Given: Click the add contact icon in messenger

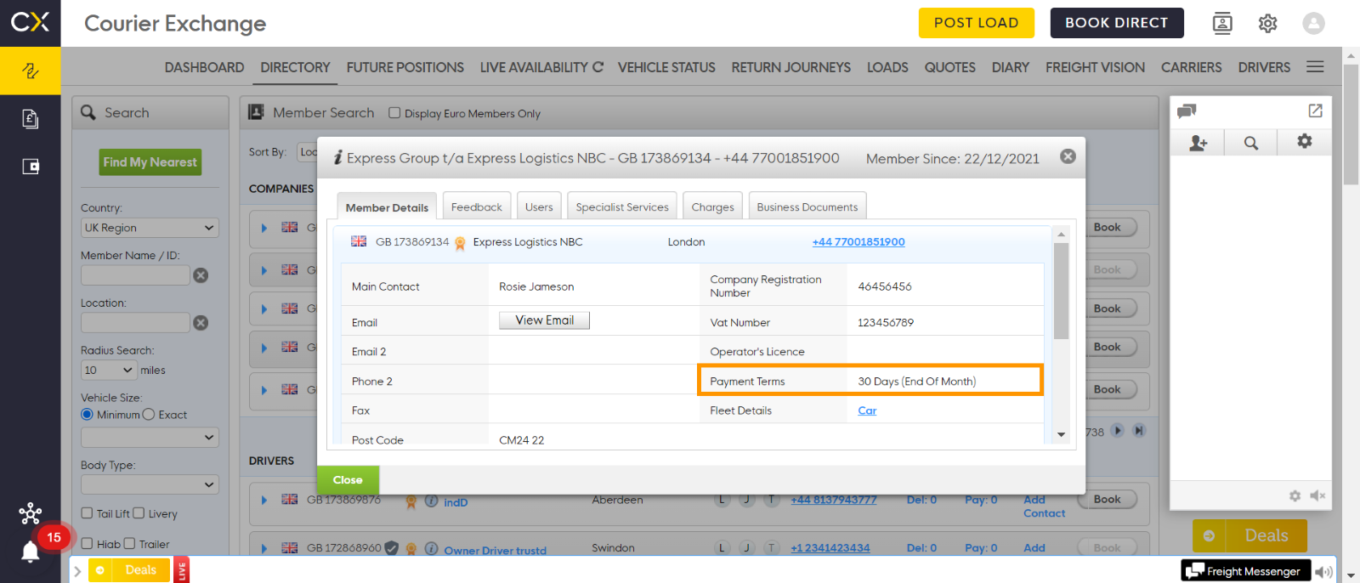Looking at the screenshot, I should [x=1198, y=143].
